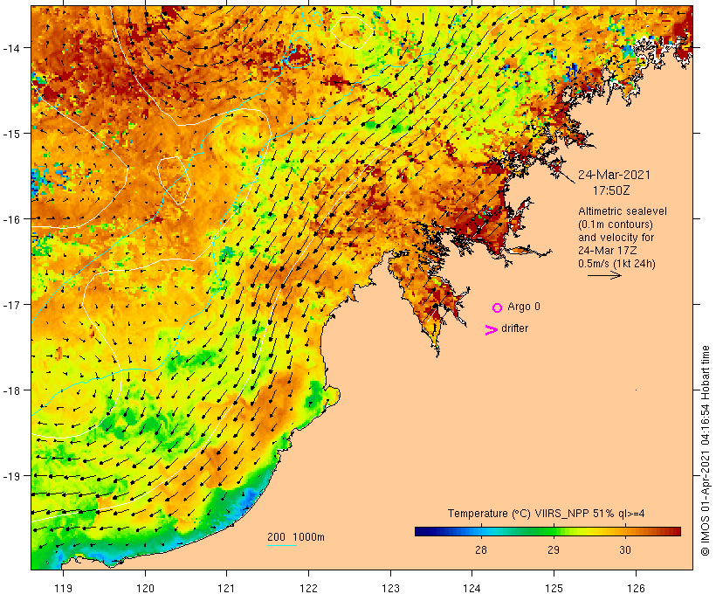Click the latitude label -14

11,47
